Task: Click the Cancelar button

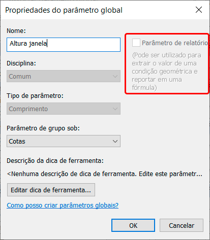Action: (x=182, y=225)
